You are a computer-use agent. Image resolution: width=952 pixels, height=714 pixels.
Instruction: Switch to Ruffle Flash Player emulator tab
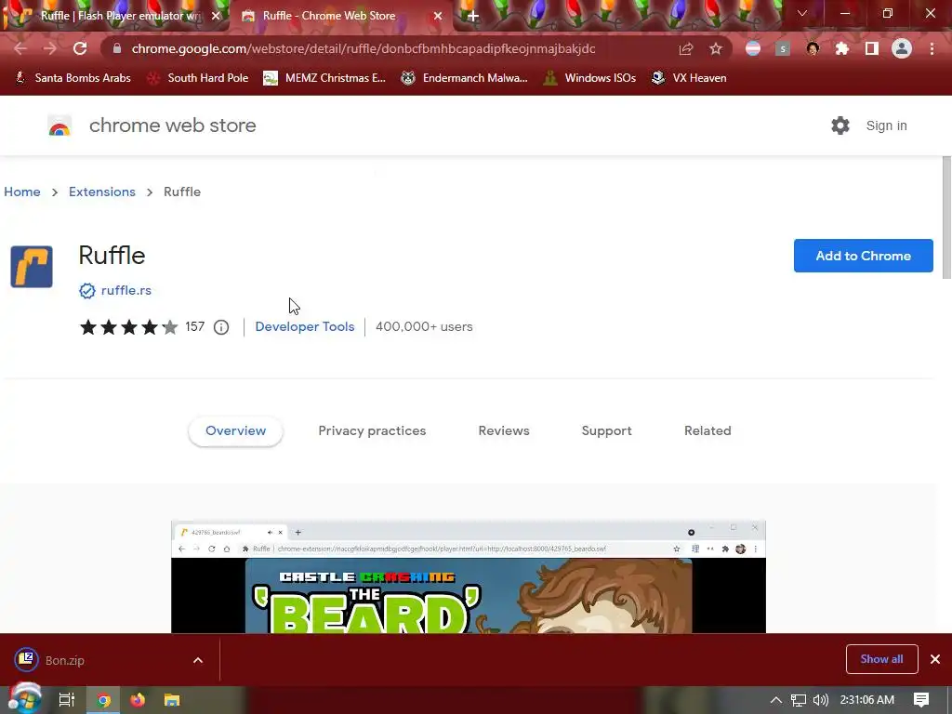pyautogui.click(x=116, y=16)
